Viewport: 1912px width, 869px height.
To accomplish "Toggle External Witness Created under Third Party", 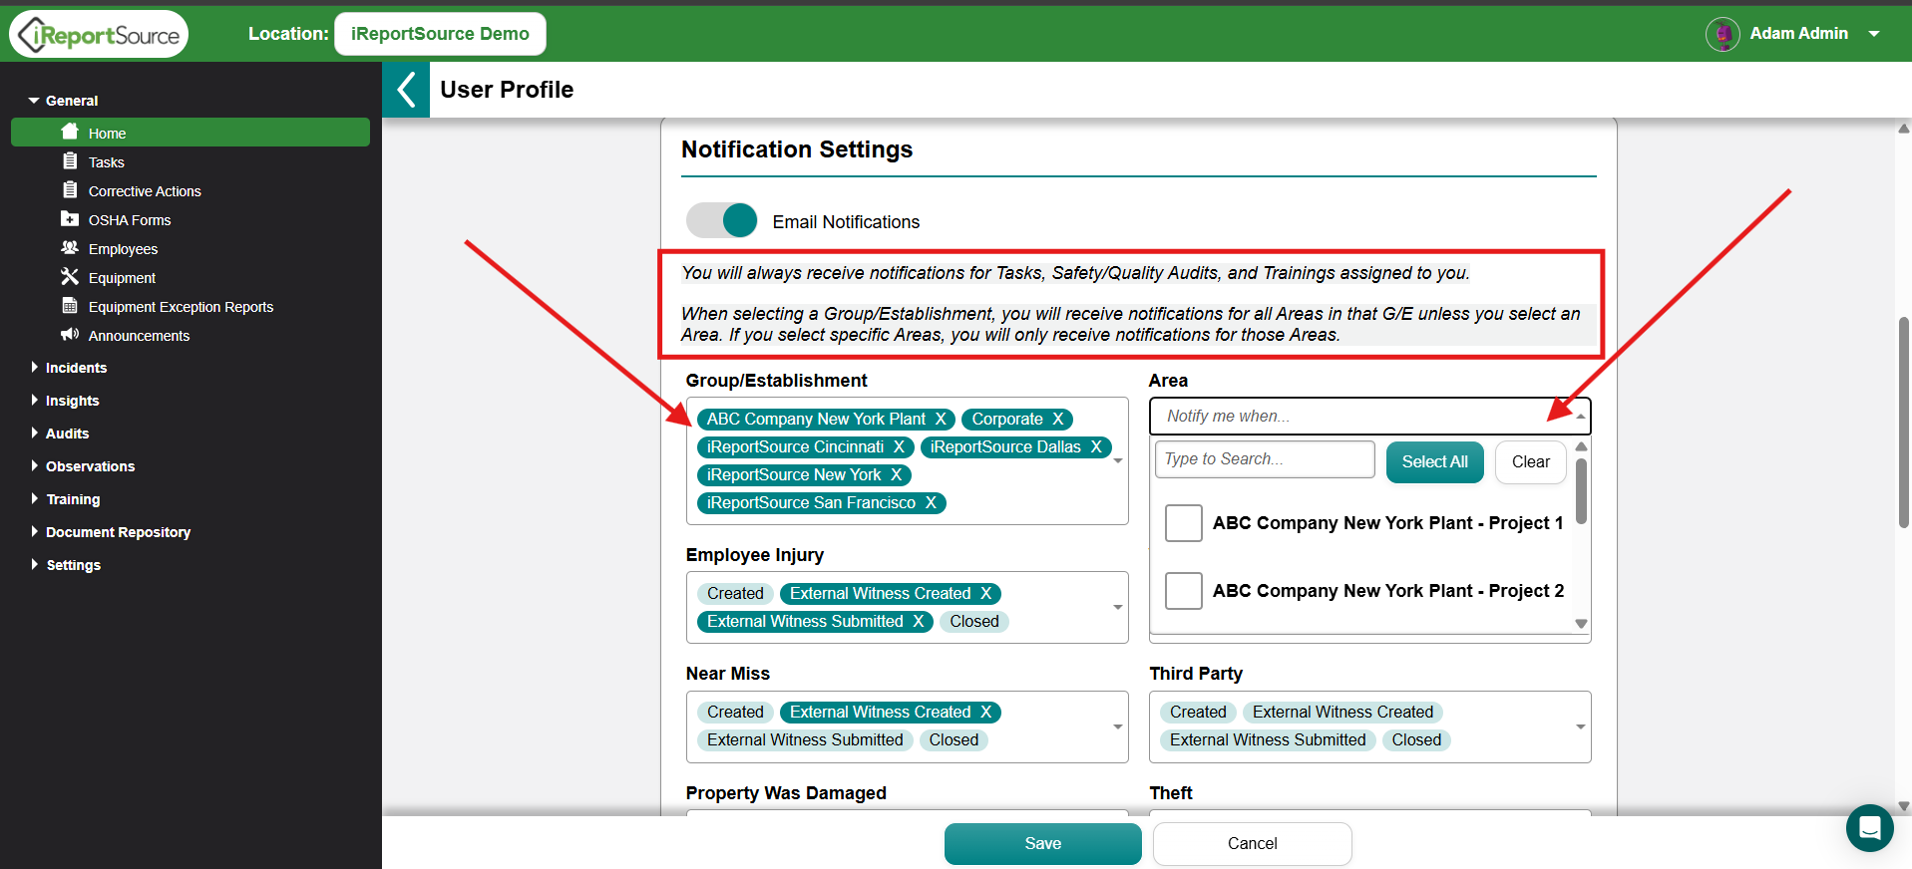I will [1342, 713].
